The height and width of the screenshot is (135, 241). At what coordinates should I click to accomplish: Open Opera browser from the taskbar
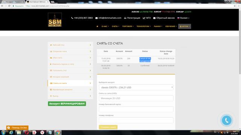(x=27, y=132)
